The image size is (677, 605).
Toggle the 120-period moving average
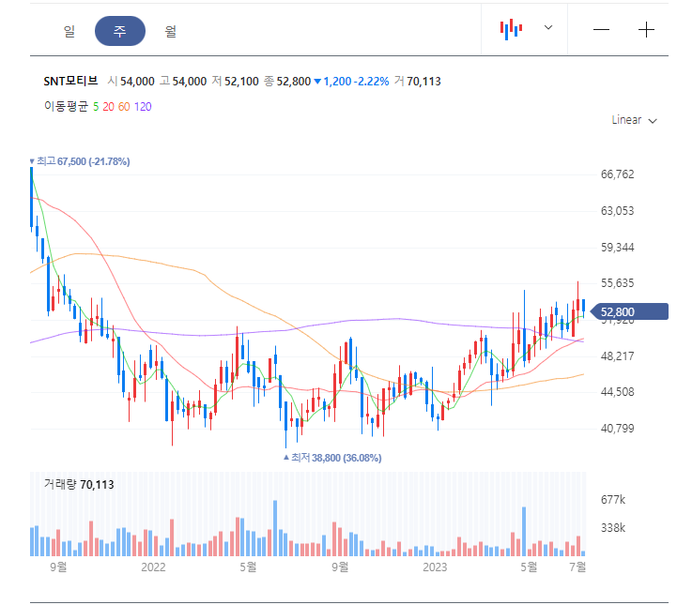pos(143,107)
